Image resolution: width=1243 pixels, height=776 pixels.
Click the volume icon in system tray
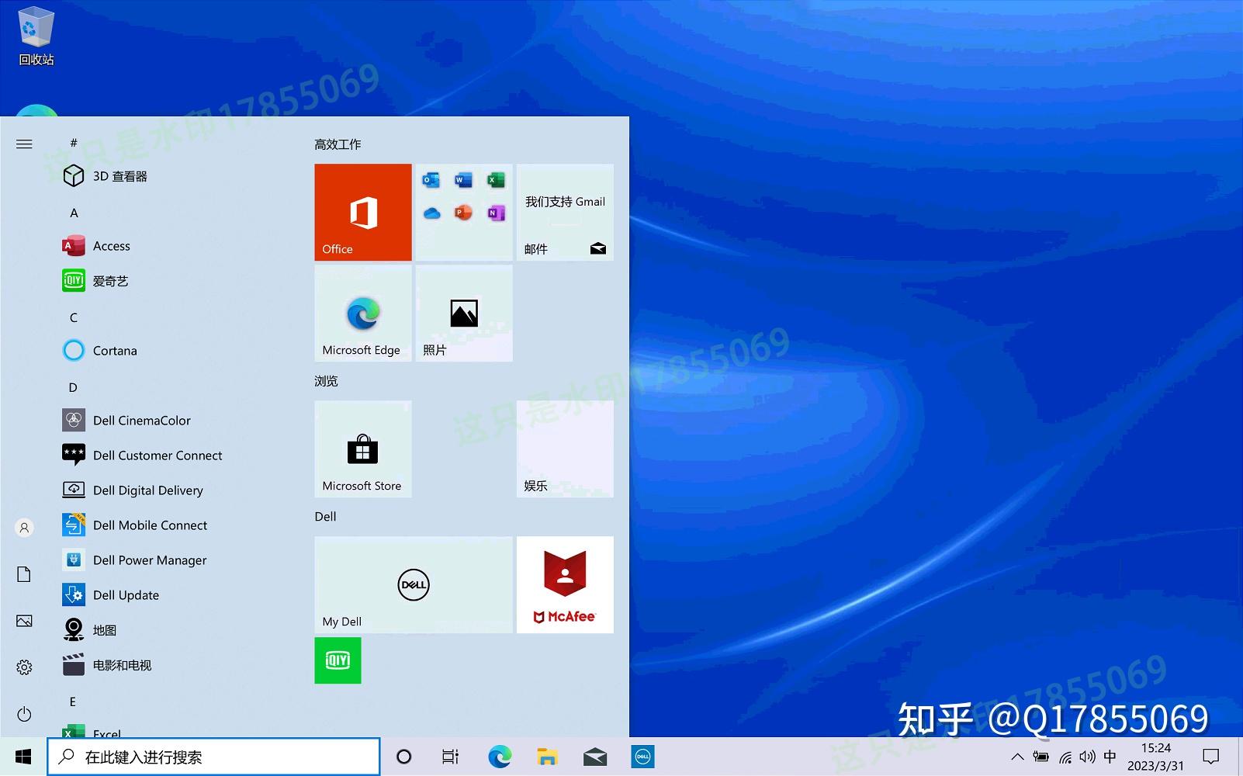(1088, 757)
